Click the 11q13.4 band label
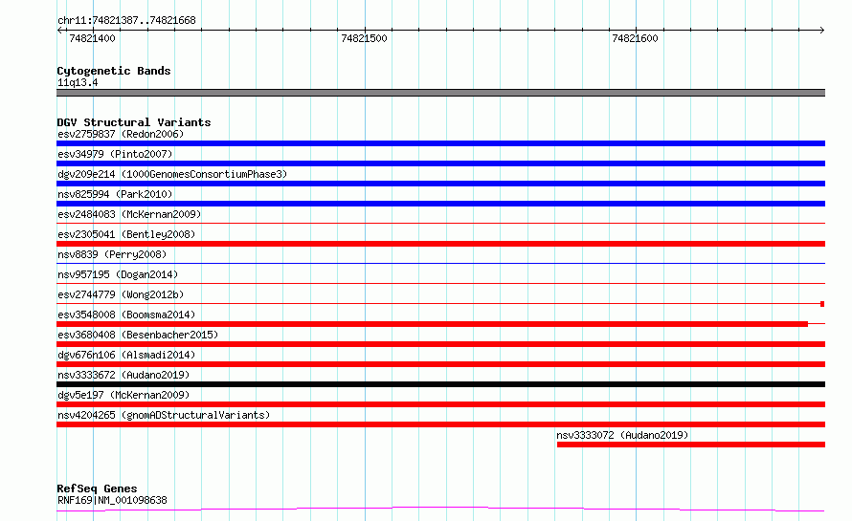 pos(78,83)
